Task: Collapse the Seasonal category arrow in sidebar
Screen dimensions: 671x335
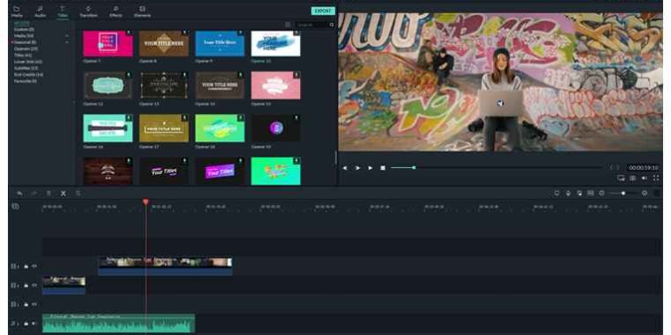Action: (x=66, y=42)
